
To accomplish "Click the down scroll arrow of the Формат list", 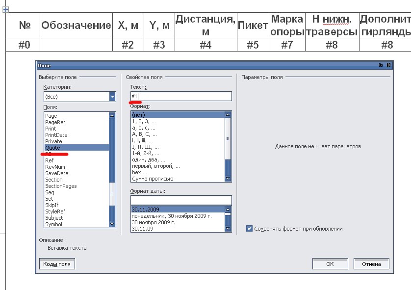I will [227, 177].
